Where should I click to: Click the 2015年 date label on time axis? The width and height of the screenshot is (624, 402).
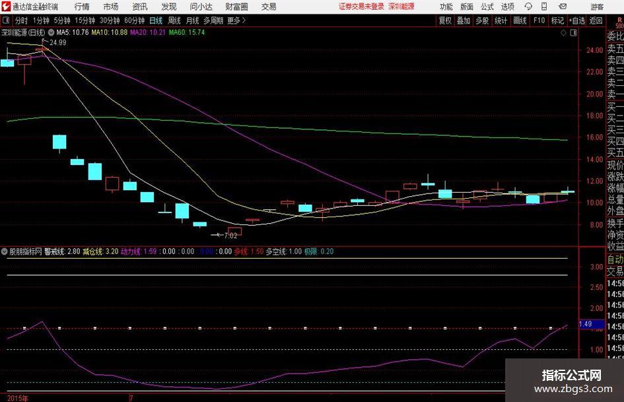[18, 398]
